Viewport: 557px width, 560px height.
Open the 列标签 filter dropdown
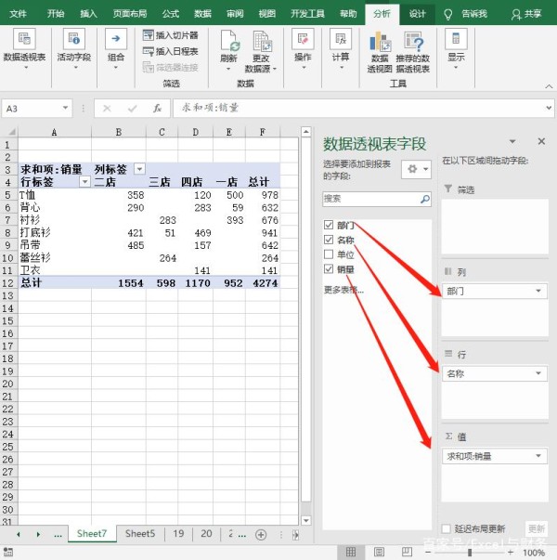point(139,169)
